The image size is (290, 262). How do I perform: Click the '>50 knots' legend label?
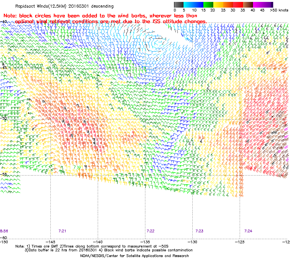click(x=279, y=10)
